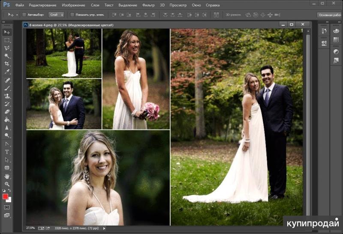
Task: Open the Окно menu
Action: click(196, 5)
